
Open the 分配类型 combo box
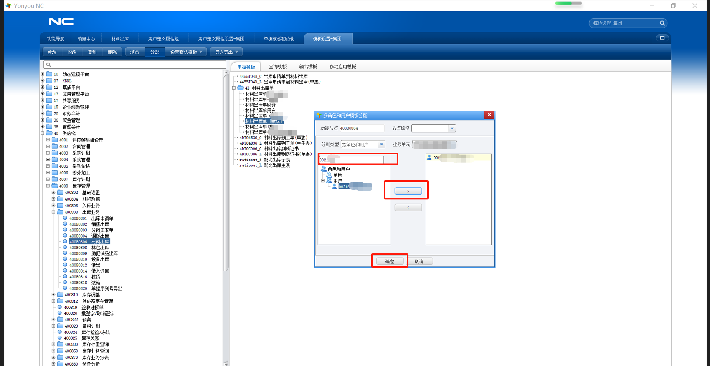pos(381,144)
